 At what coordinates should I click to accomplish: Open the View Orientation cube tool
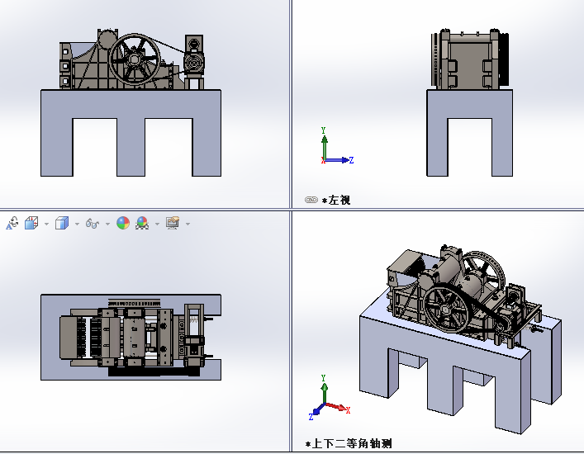click(x=31, y=224)
